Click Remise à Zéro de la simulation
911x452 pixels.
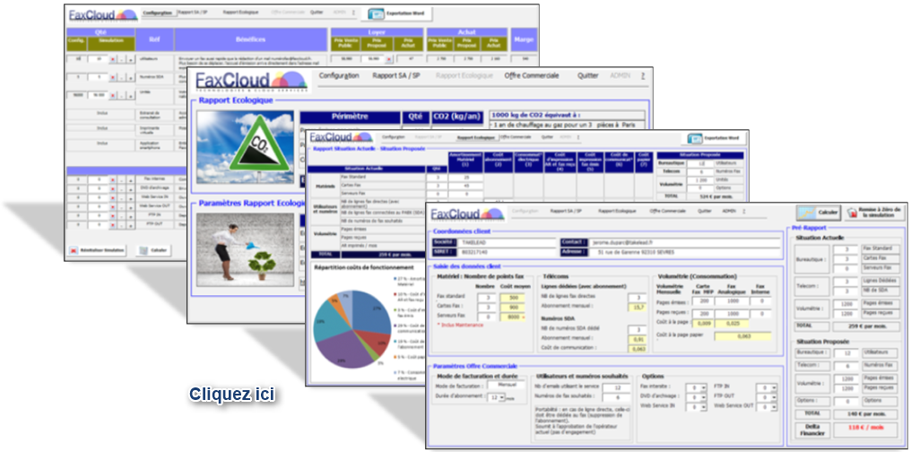[x=874, y=213]
